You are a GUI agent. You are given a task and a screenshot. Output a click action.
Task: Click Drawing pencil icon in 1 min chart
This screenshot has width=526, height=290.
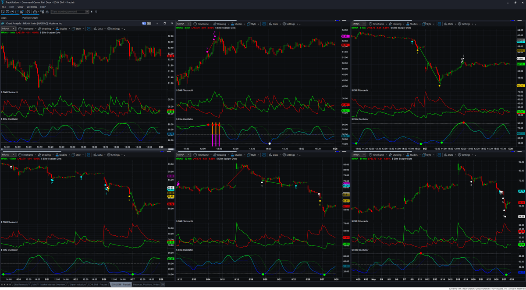[39, 28]
